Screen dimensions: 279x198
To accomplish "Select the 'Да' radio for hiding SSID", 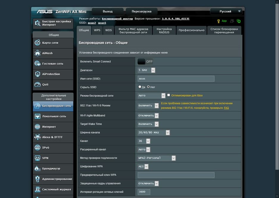I will [140, 87].
